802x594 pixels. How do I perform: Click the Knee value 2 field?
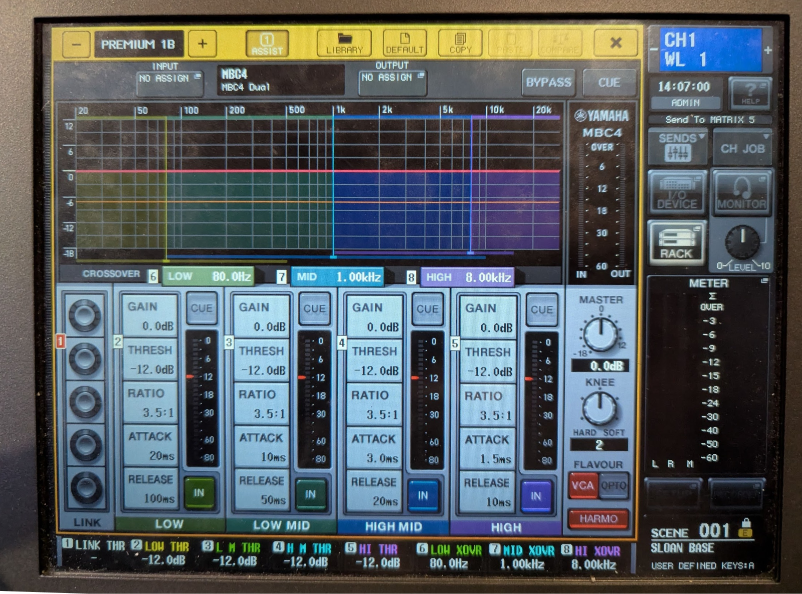pyautogui.click(x=599, y=444)
